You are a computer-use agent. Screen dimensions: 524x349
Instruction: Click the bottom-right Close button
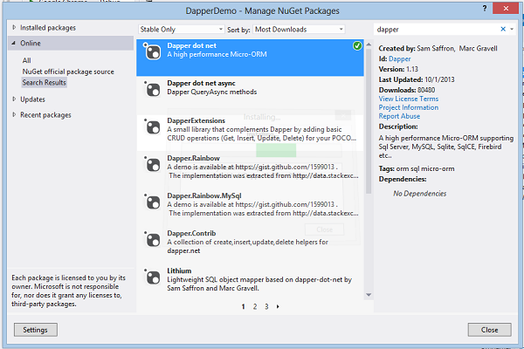click(x=489, y=330)
